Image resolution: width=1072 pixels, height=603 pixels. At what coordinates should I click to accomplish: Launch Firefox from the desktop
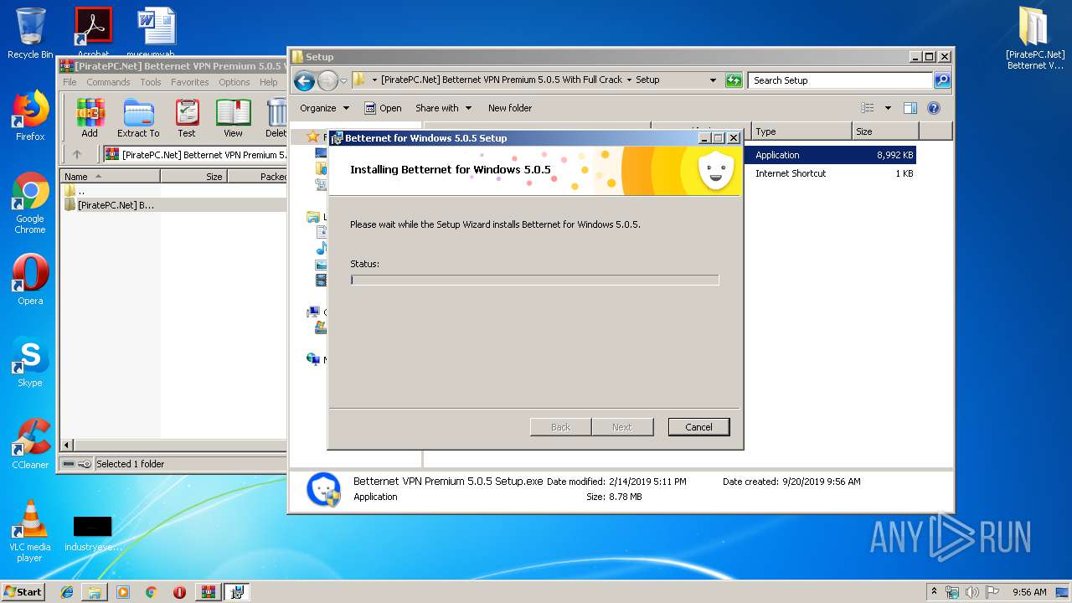coord(30,116)
